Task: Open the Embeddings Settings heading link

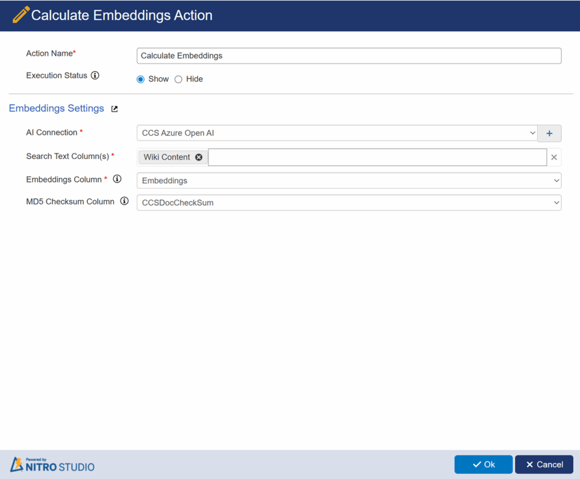Action: 56,108
